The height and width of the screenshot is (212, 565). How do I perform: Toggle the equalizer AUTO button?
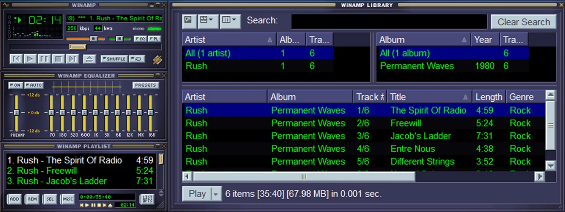point(34,85)
